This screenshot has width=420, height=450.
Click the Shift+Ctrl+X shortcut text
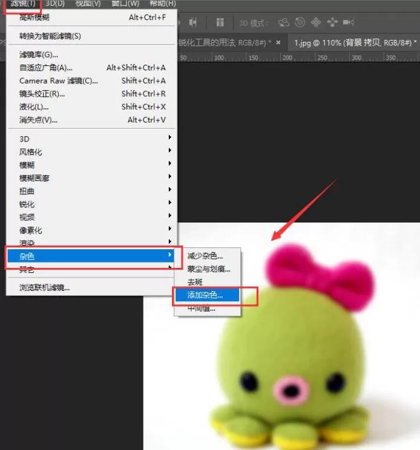click(143, 107)
